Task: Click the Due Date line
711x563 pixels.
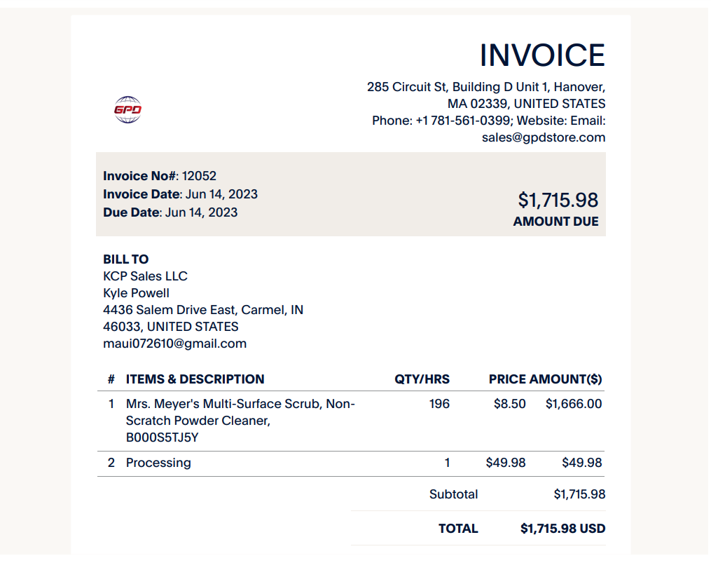Action: click(170, 212)
